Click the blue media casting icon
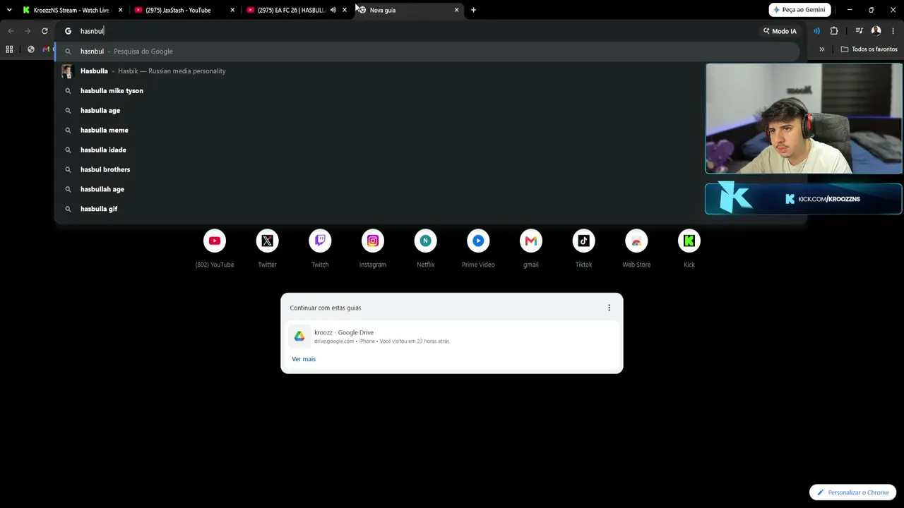This screenshot has width=904, height=508. (816, 31)
